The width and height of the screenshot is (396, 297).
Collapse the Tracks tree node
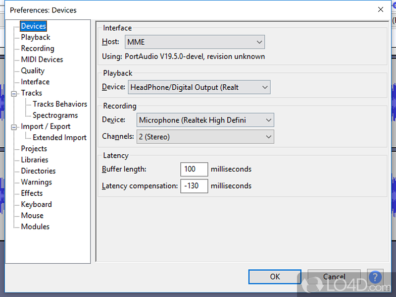[x=14, y=94]
